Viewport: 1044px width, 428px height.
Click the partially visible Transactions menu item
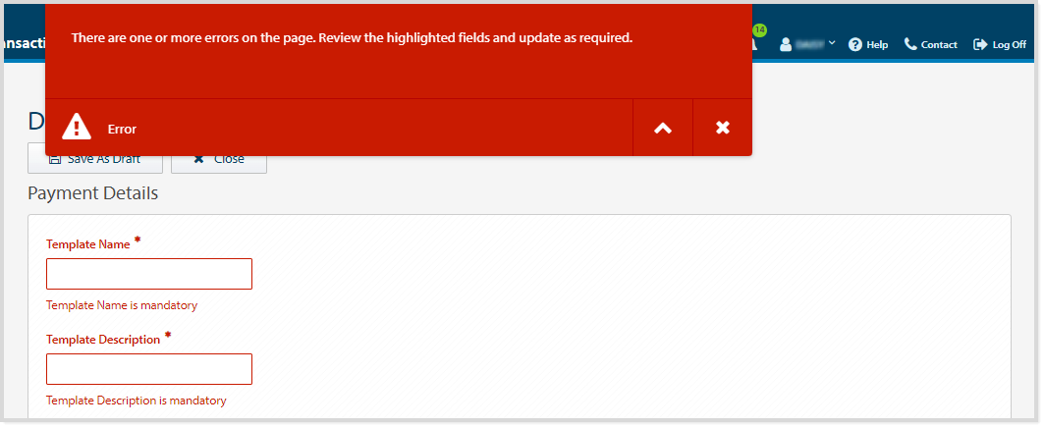(22, 44)
